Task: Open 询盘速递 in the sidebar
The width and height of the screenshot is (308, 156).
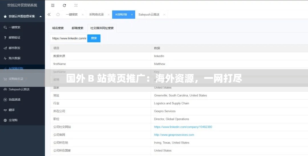Action: tap(15, 100)
